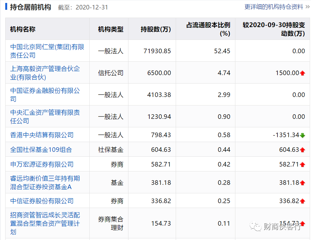Click red up arrow beside 381.18 change

[x=303, y=183]
